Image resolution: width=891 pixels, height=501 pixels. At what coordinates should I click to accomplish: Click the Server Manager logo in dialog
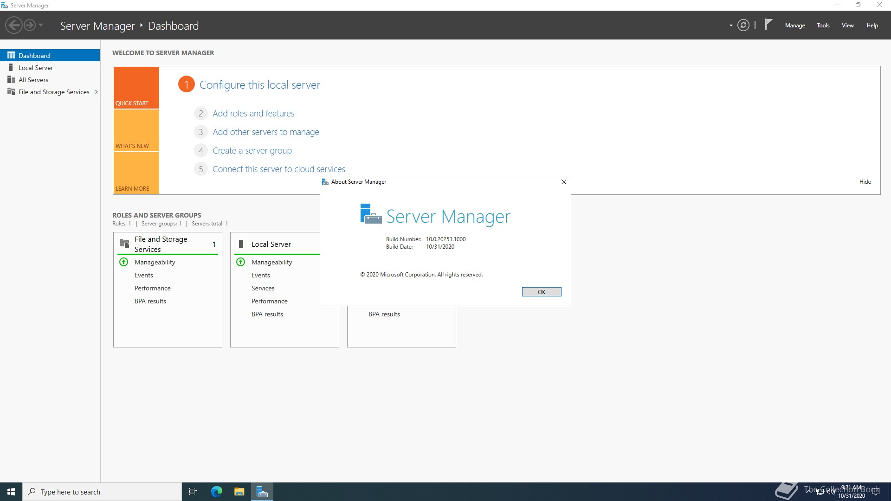[x=371, y=214]
